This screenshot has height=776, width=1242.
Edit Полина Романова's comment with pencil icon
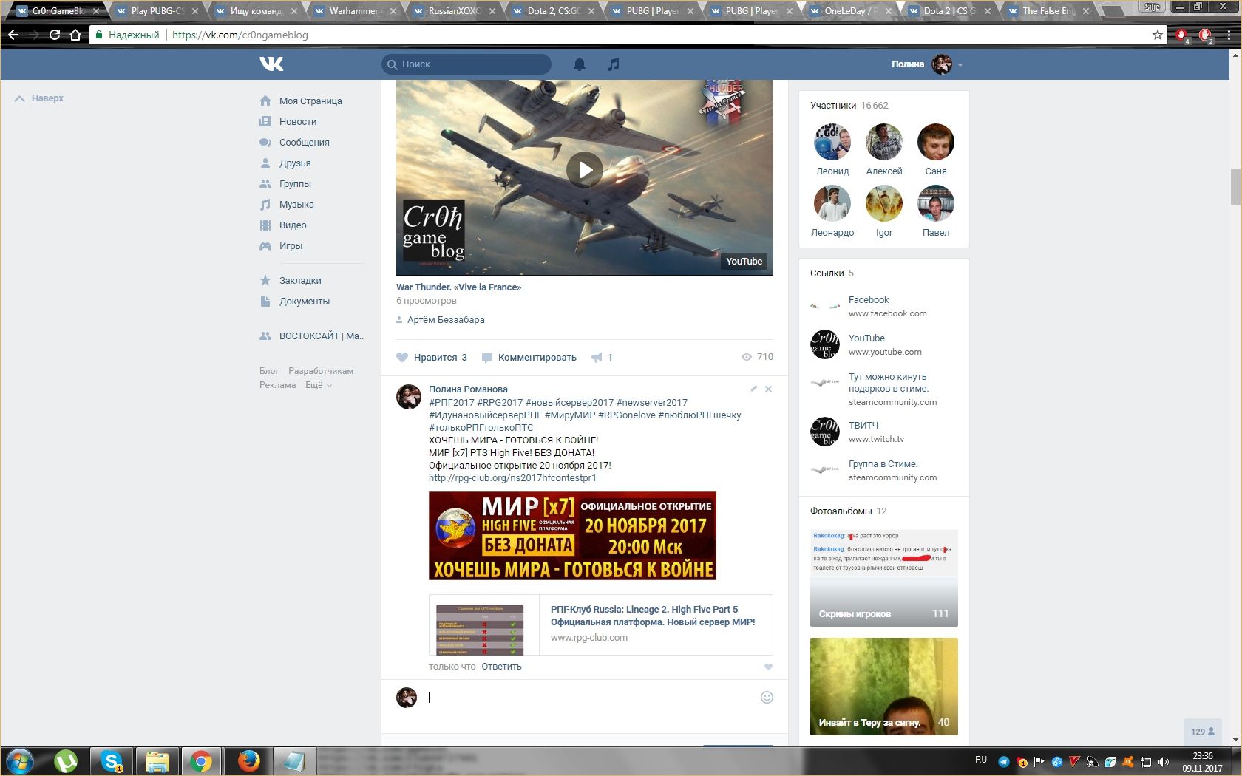(753, 389)
